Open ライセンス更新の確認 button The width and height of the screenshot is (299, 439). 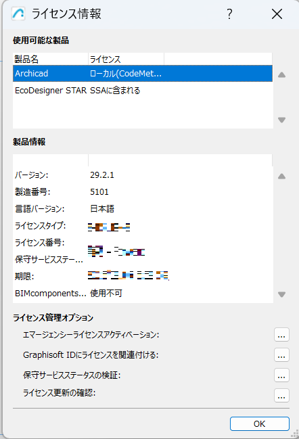click(x=281, y=395)
